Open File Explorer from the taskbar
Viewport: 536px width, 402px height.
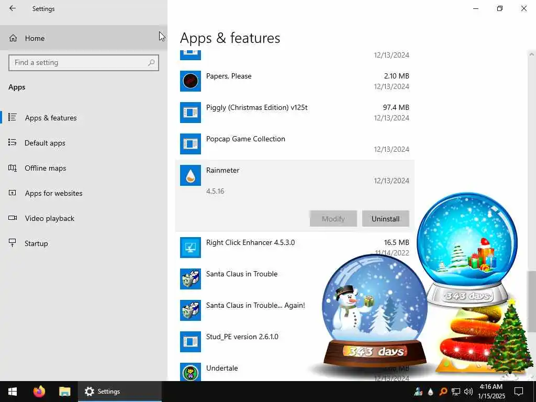(64, 392)
